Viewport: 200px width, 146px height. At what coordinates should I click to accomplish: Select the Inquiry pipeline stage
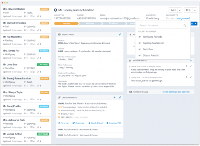67,24
